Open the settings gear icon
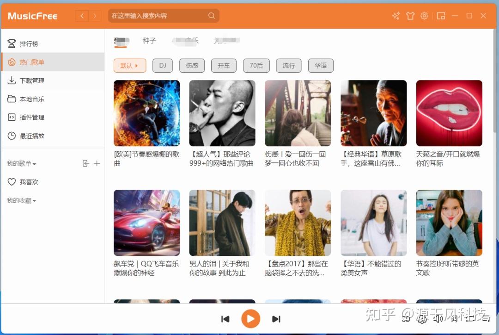The width and height of the screenshot is (499, 335). tap(424, 15)
